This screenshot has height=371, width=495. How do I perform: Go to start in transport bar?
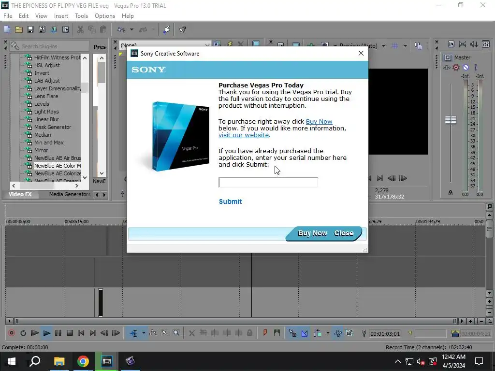point(81,333)
